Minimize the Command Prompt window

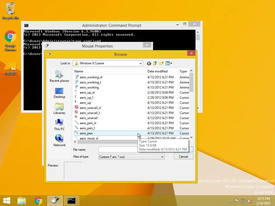pos(178,24)
